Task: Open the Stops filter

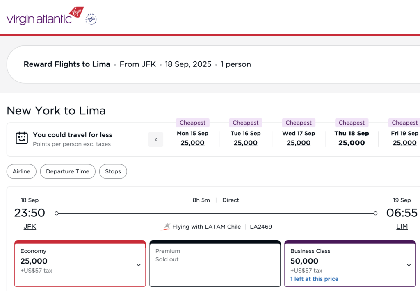Action: [113, 171]
